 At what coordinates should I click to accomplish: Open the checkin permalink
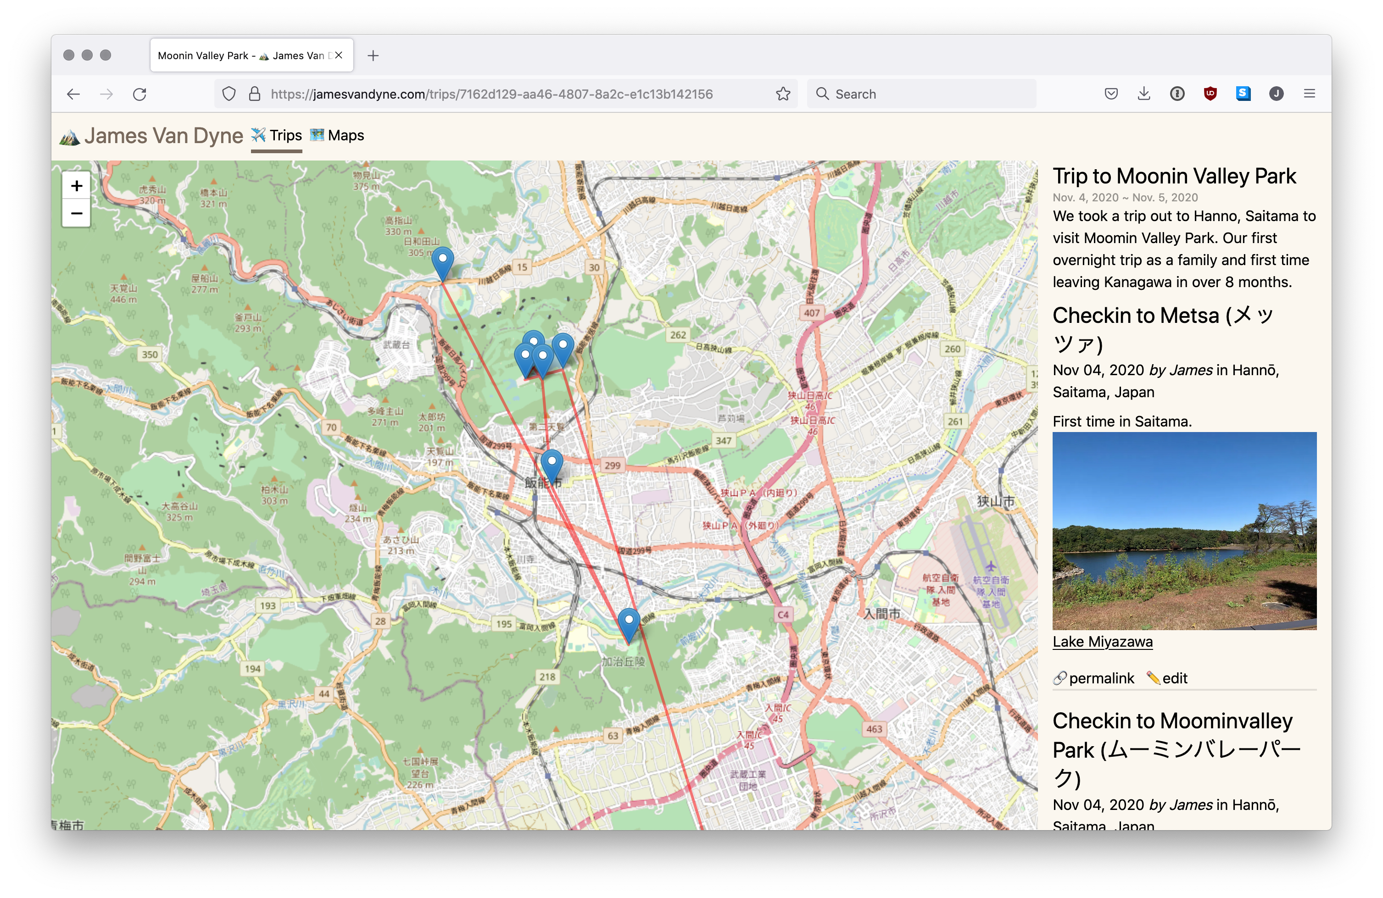click(x=1093, y=678)
